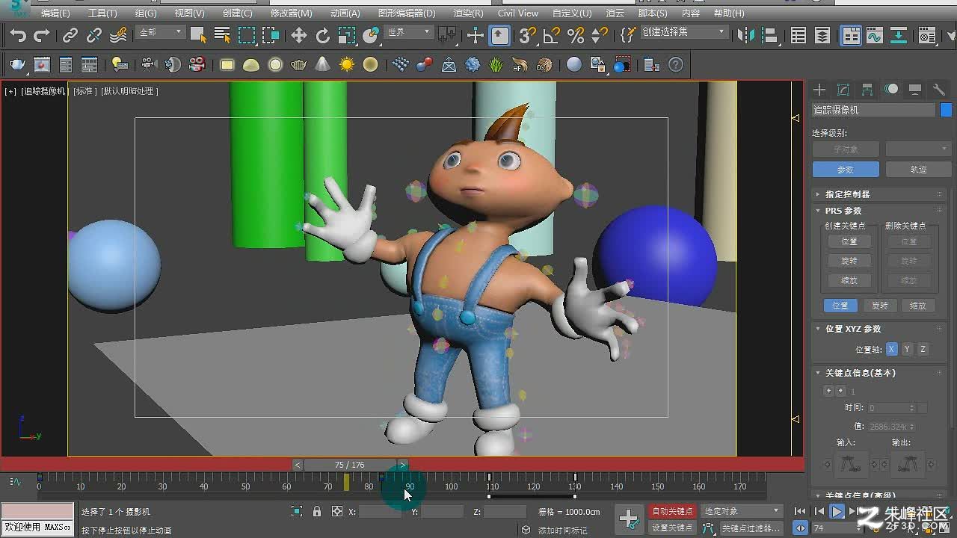Activate the Select and Scale tool

point(347,35)
